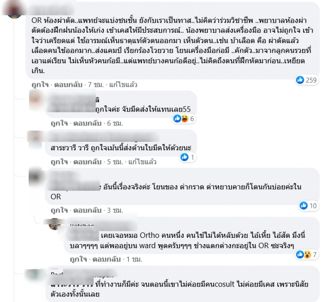Click แก้ไขแล้ว on the 5 ชม. reply
335x302 pixels.
pyautogui.click(x=142, y=162)
